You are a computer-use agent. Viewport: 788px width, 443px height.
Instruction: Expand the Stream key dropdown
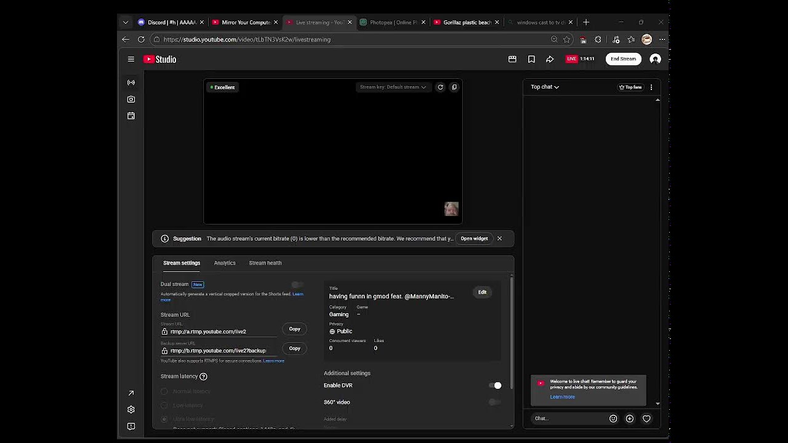click(393, 87)
